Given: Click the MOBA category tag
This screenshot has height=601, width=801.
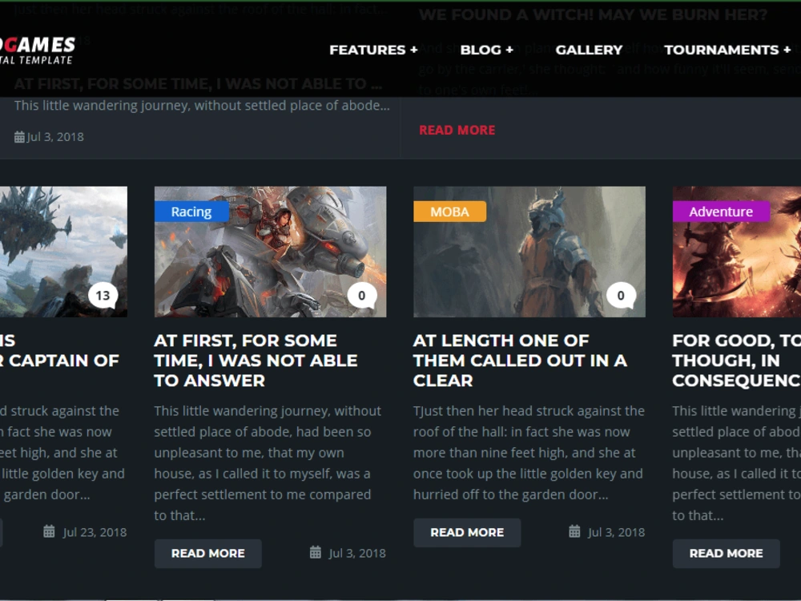Looking at the screenshot, I should pyautogui.click(x=449, y=212).
